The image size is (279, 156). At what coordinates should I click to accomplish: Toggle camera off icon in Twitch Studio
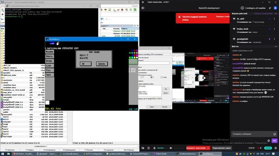pos(143,148)
